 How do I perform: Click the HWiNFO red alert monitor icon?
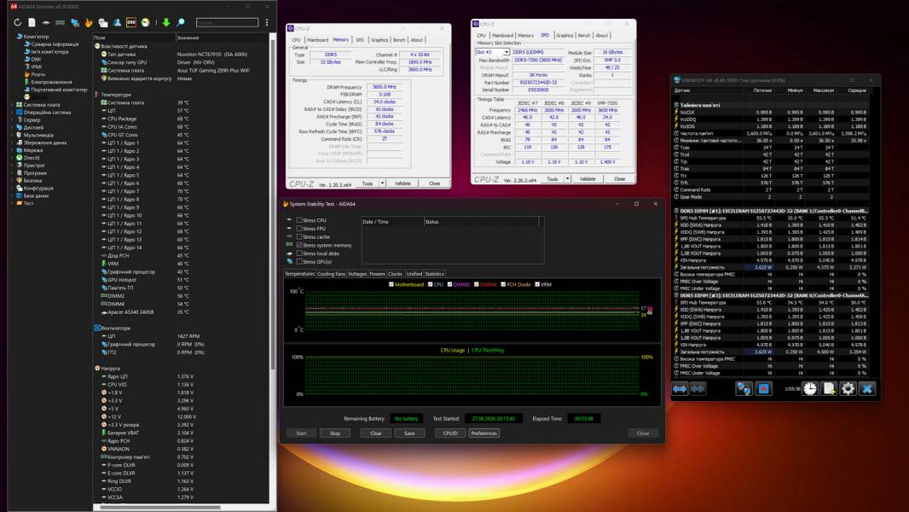coord(763,388)
